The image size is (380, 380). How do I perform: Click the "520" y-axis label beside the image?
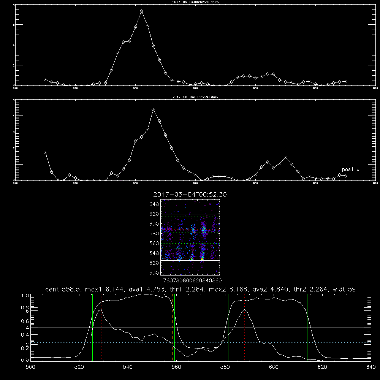pyautogui.click(x=154, y=263)
